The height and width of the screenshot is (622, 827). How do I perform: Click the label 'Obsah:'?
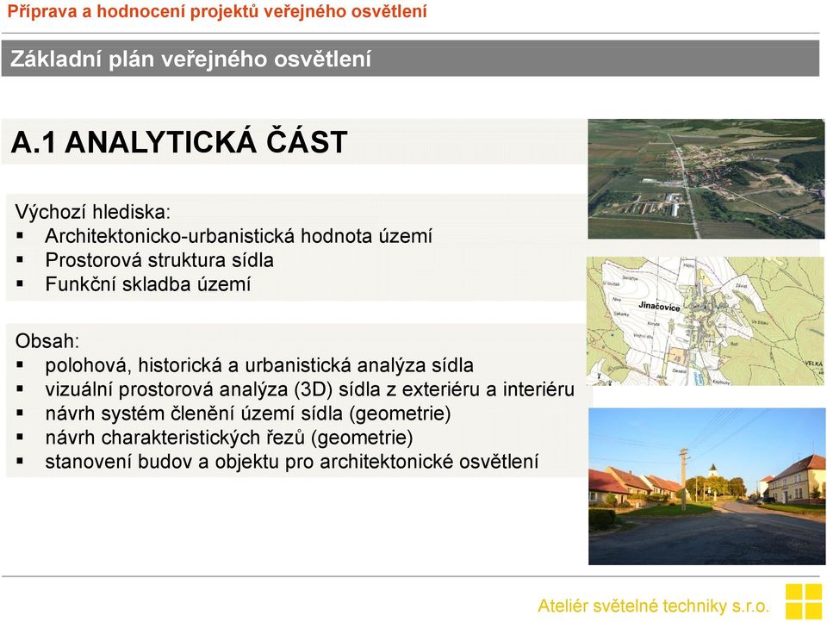(47, 341)
